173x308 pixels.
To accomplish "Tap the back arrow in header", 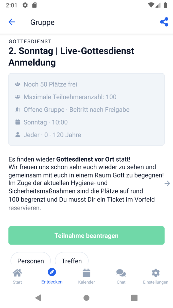I will tap(12, 22).
